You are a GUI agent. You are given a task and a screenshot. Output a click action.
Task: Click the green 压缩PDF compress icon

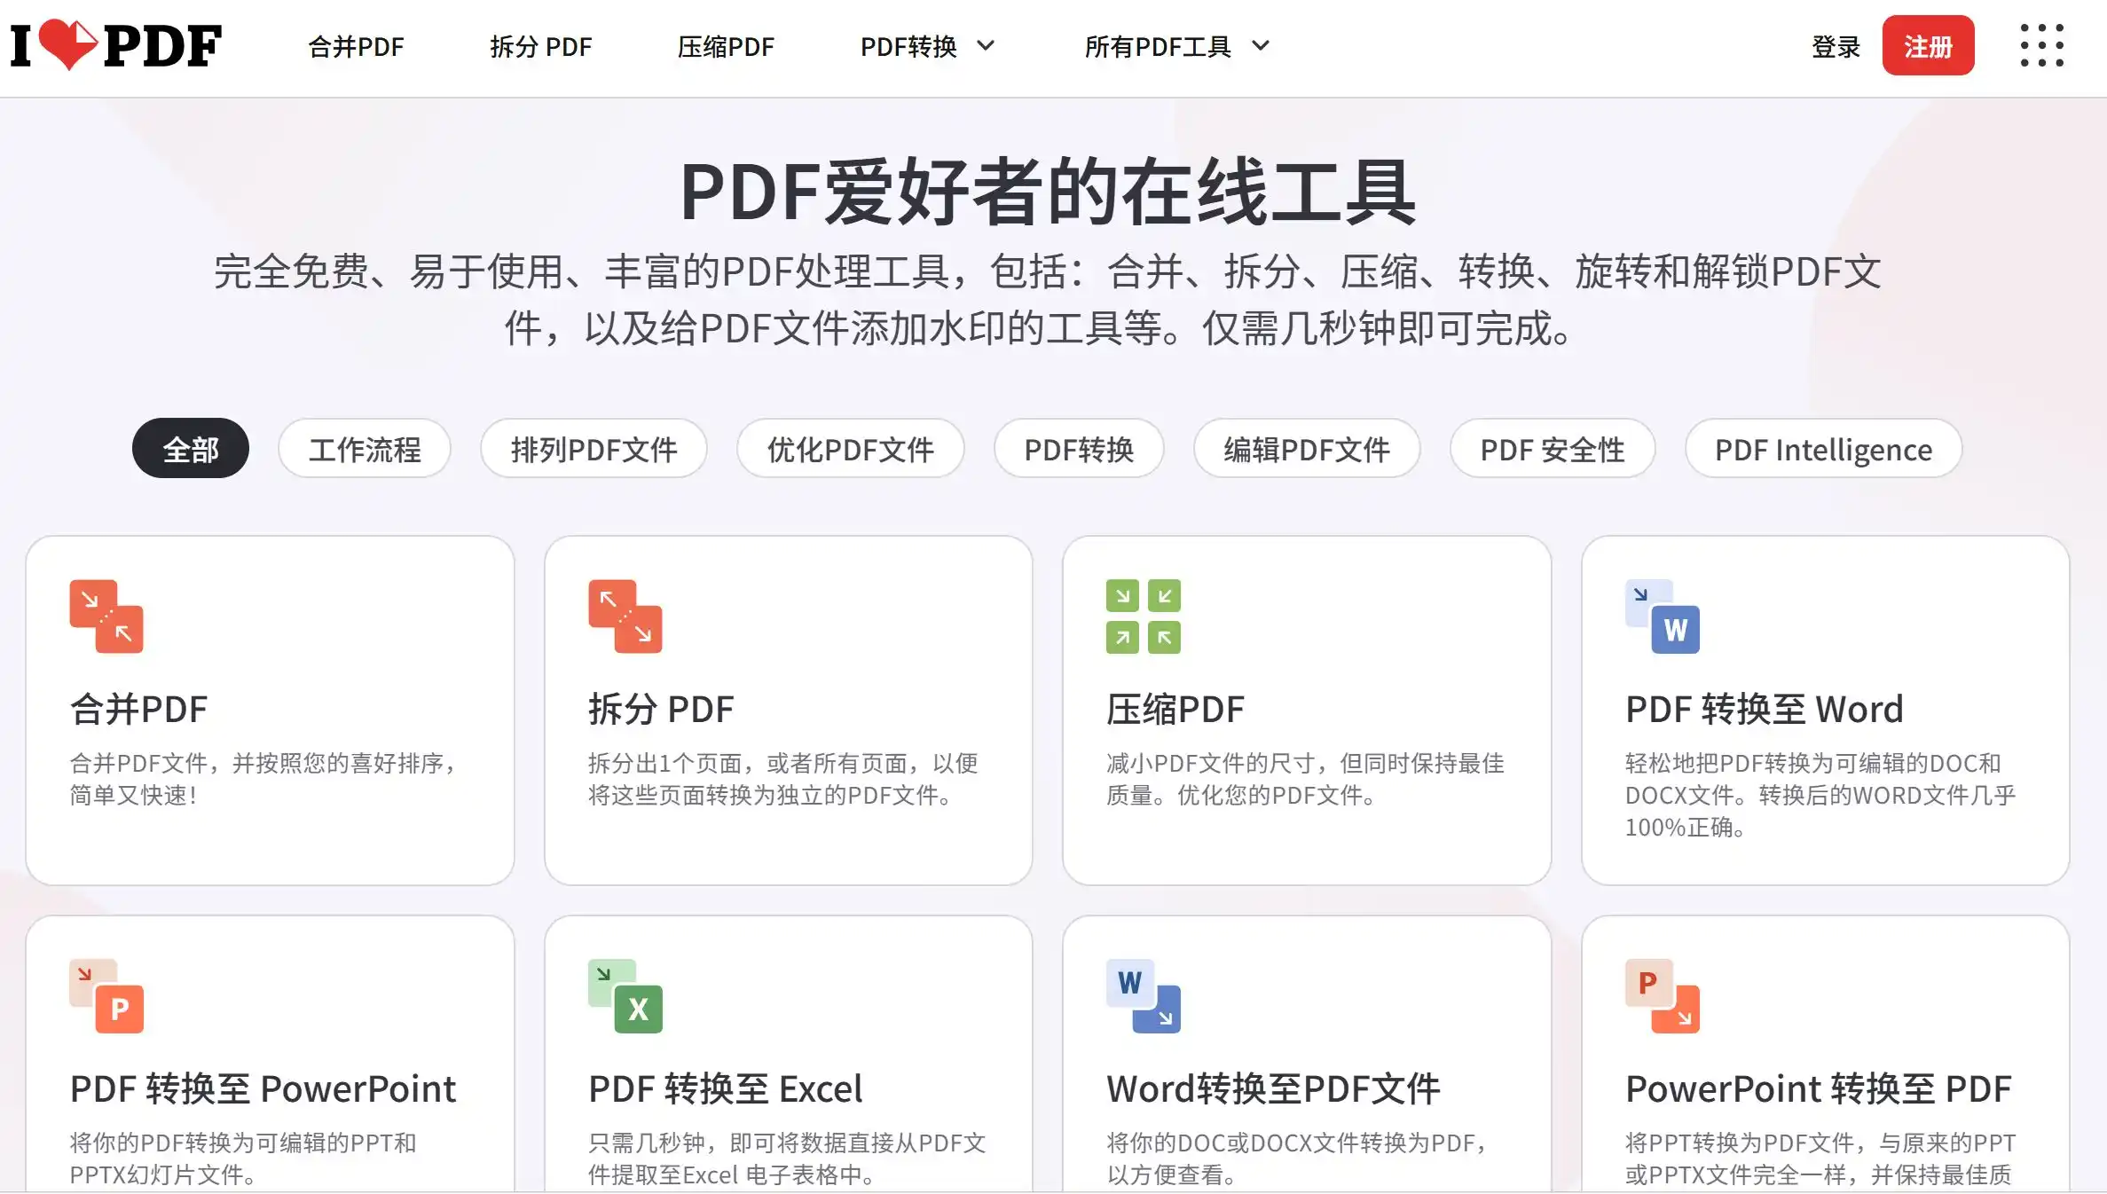click(1144, 617)
